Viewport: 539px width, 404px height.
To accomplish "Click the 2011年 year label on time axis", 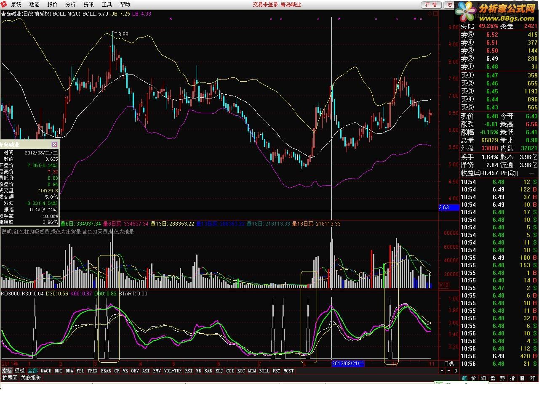I will pyautogui.click(x=10, y=364).
